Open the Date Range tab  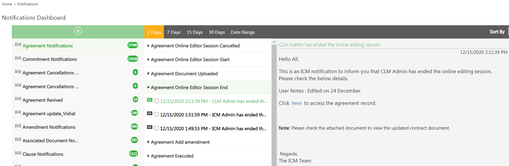click(x=243, y=32)
